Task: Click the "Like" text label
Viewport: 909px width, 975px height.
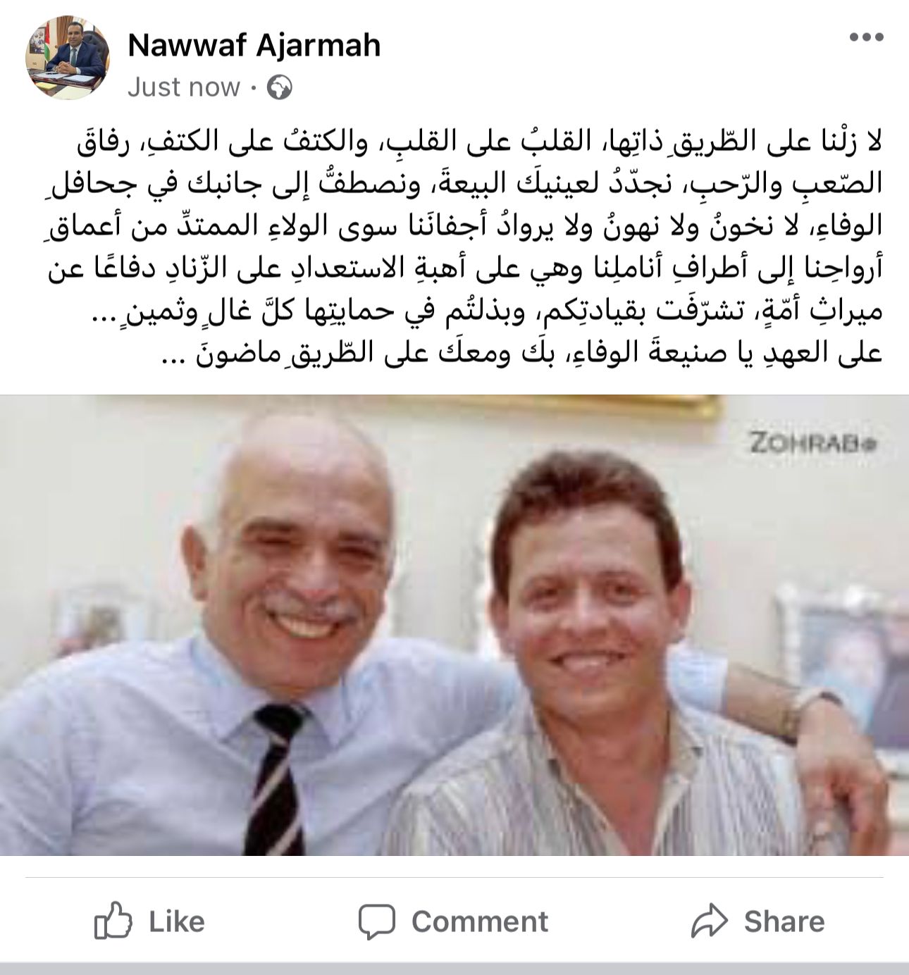Action: [x=177, y=921]
